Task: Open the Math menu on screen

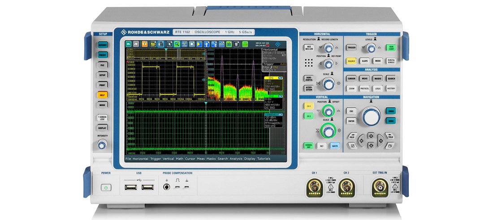Action: [x=180, y=159]
